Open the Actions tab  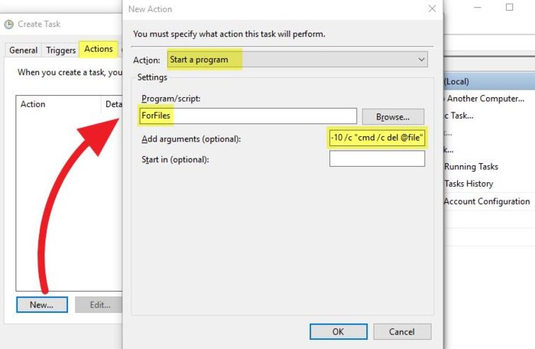coord(99,49)
